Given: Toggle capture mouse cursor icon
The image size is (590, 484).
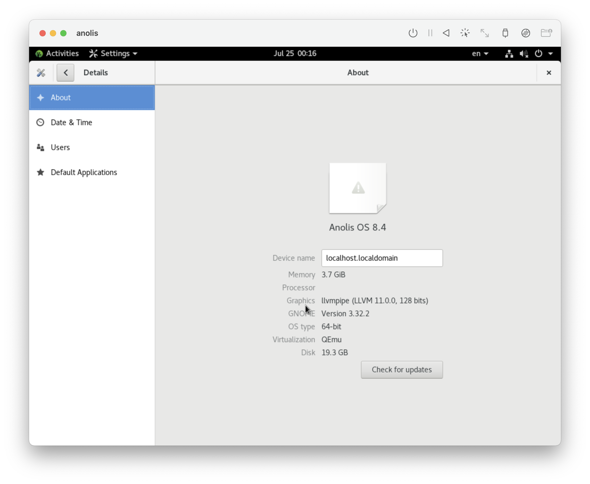Looking at the screenshot, I should coord(465,33).
